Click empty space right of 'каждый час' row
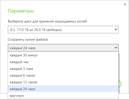The width and height of the screenshot is (129, 99). (73, 62)
